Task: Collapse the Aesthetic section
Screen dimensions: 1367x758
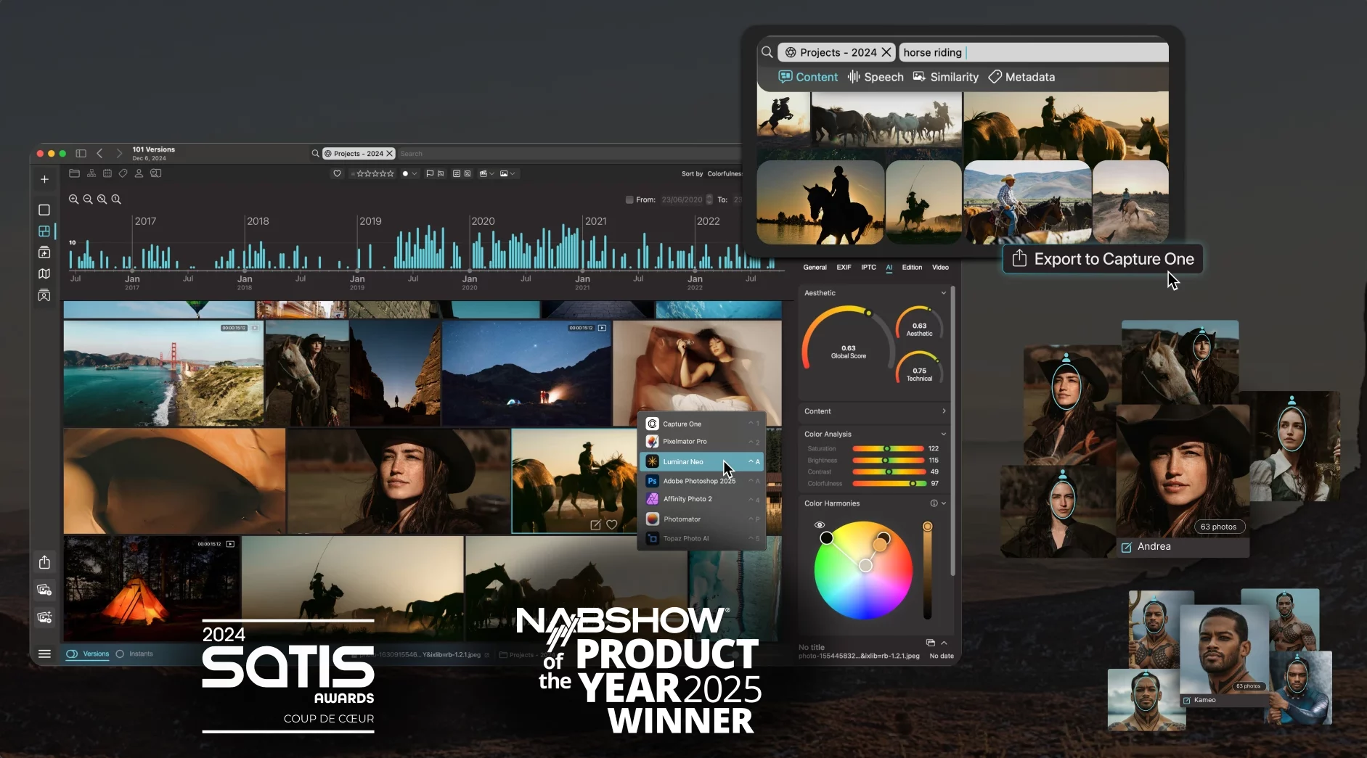Action: click(x=943, y=293)
